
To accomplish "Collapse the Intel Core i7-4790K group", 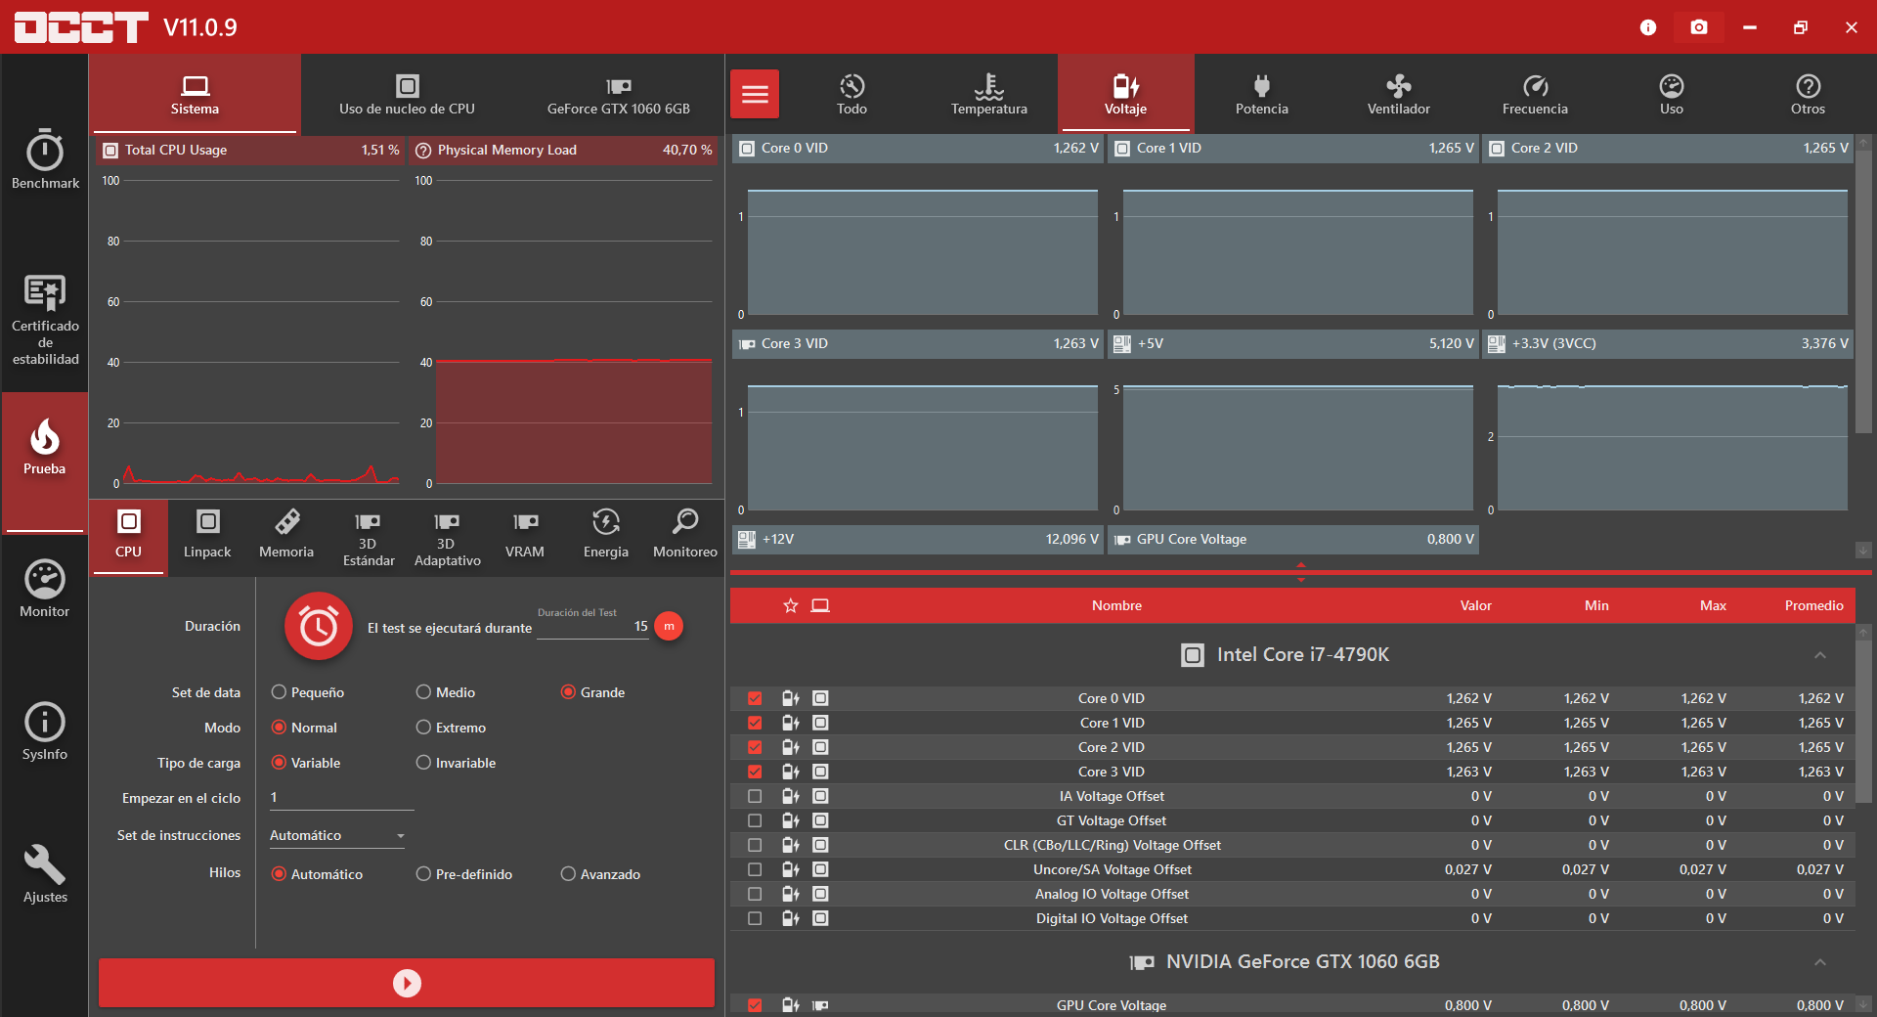I will pos(1820,655).
